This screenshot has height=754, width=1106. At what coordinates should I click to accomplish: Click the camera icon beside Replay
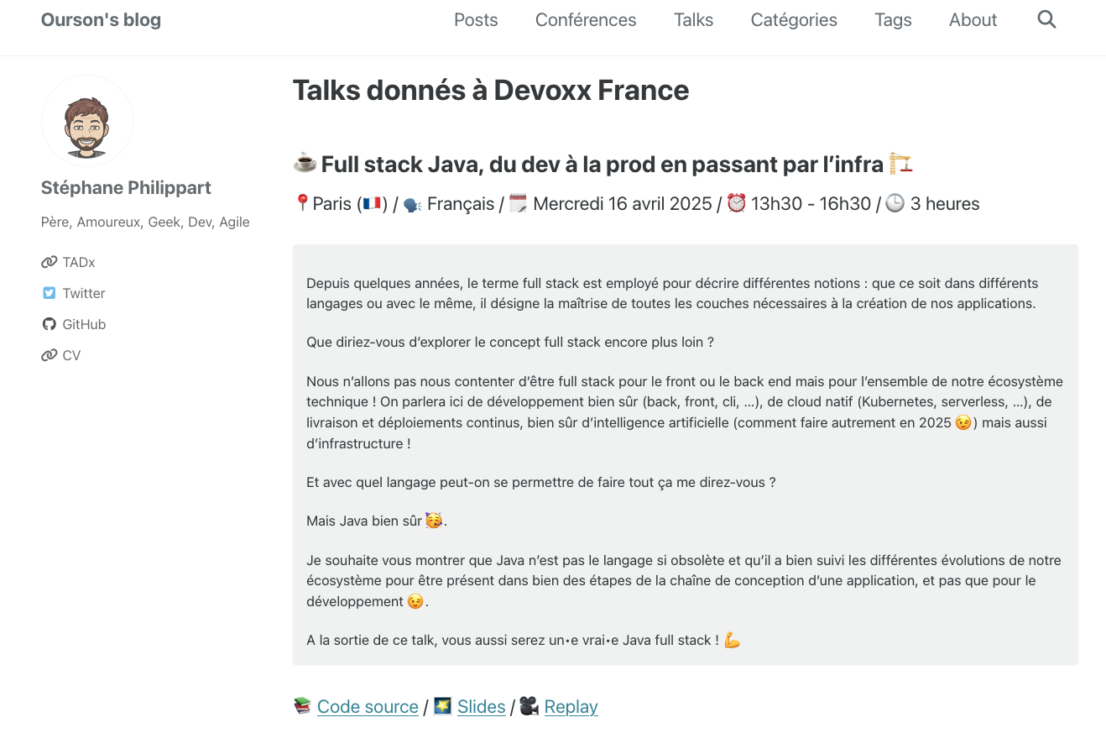pos(529,706)
